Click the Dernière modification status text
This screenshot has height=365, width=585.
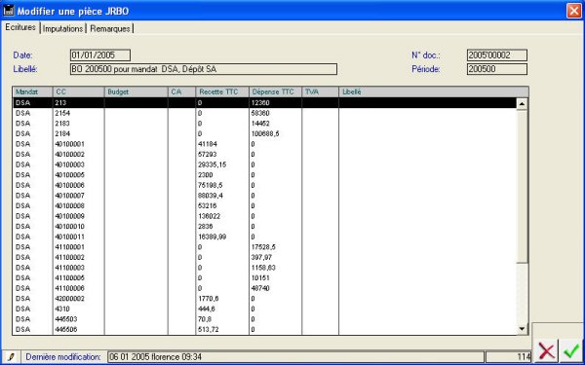(x=63, y=357)
